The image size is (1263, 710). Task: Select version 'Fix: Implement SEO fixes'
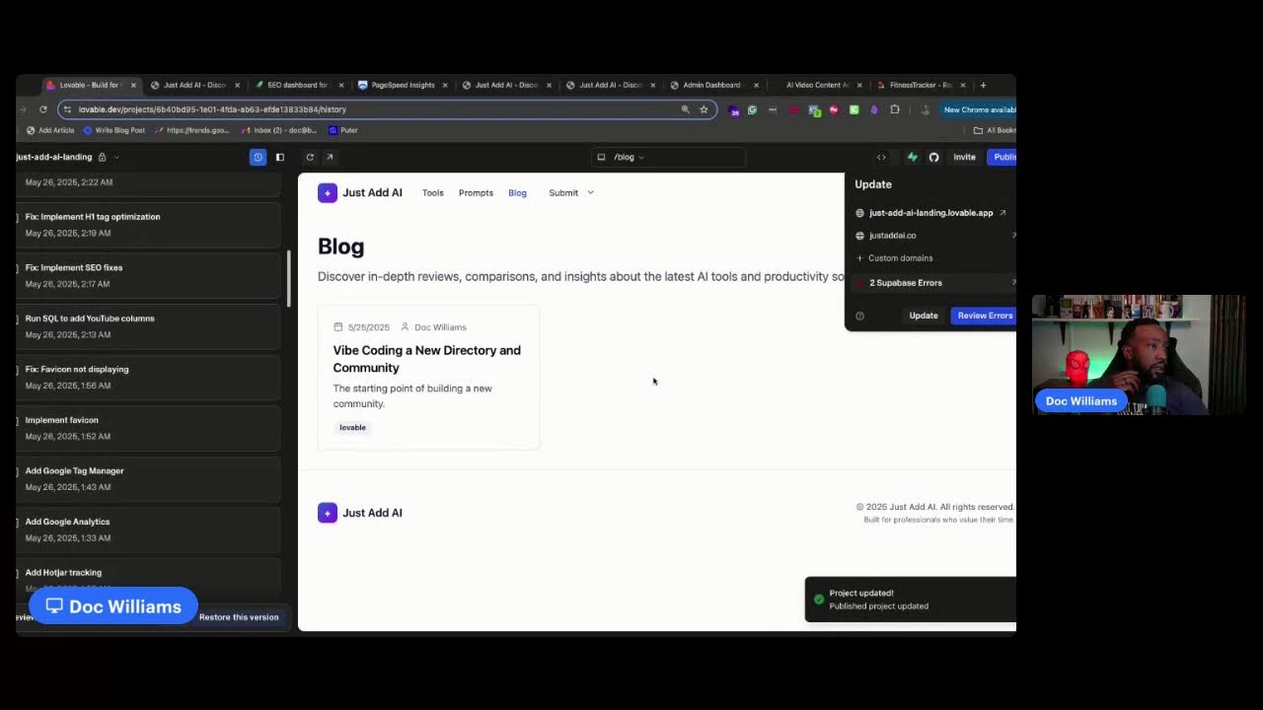pyautogui.click(x=148, y=275)
